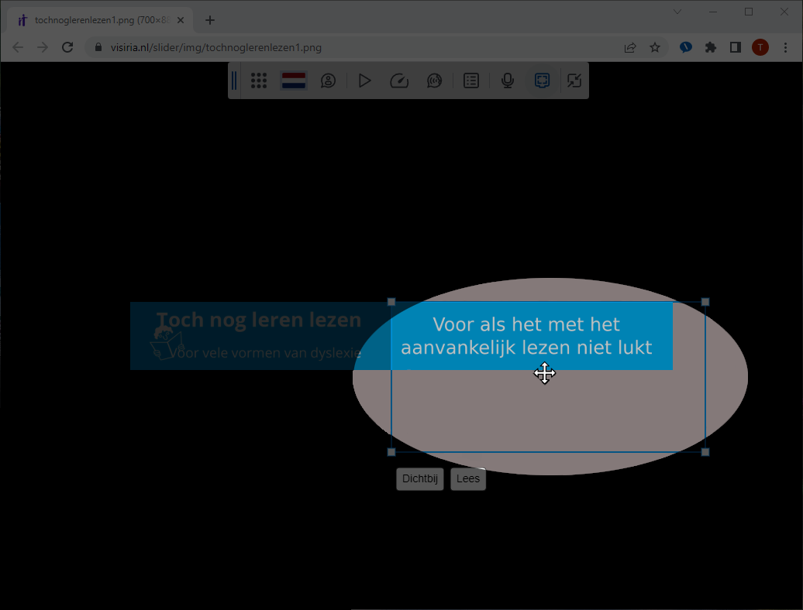Screen dimensions: 803x610
Task: Expand the browser profile menu labeled T
Action: (x=760, y=47)
